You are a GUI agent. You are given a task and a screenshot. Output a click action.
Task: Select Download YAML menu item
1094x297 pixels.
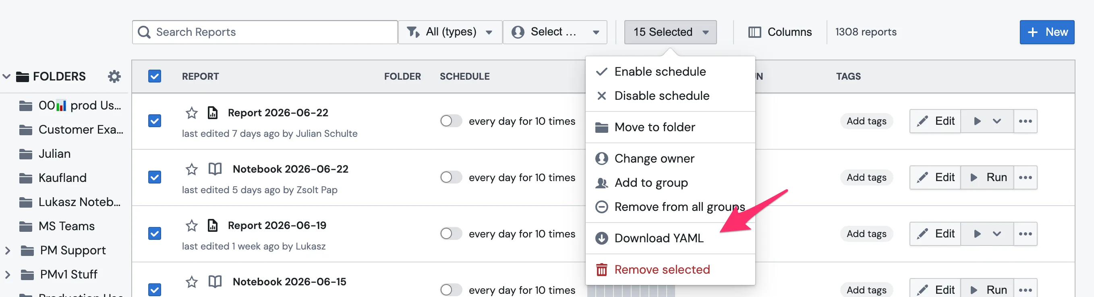click(x=670, y=239)
